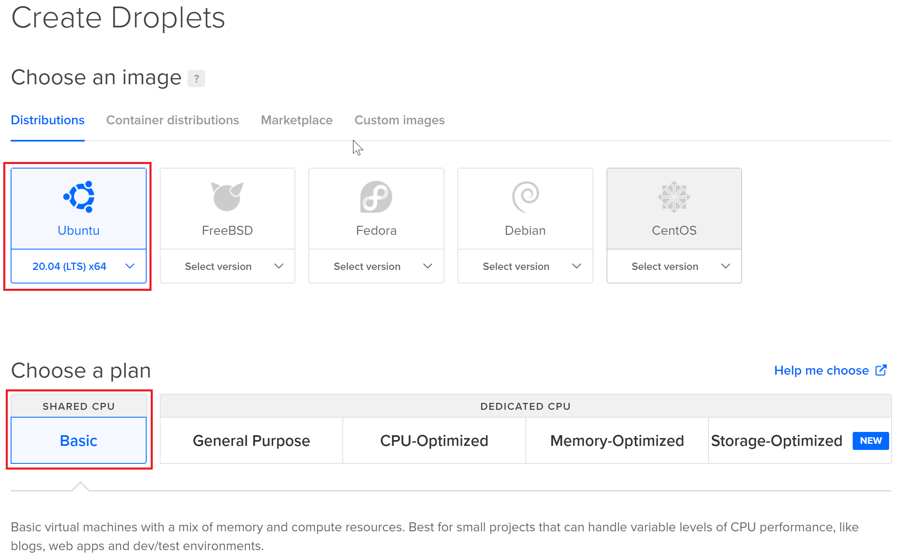The width and height of the screenshot is (901, 553).
Task: Expand FreeBSD Select version dropdown
Action: [x=227, y=266]
